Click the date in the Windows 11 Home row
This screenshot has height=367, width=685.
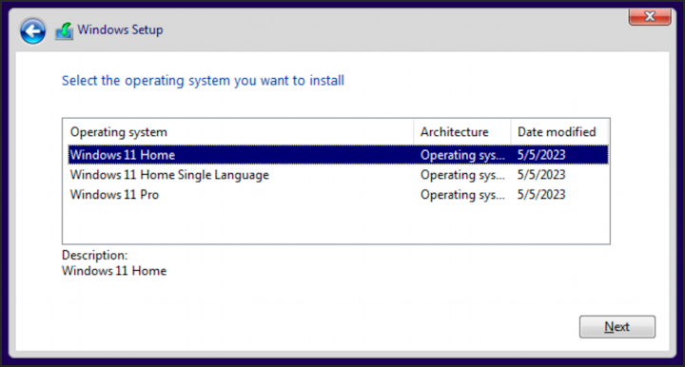[x=541, y=155]
